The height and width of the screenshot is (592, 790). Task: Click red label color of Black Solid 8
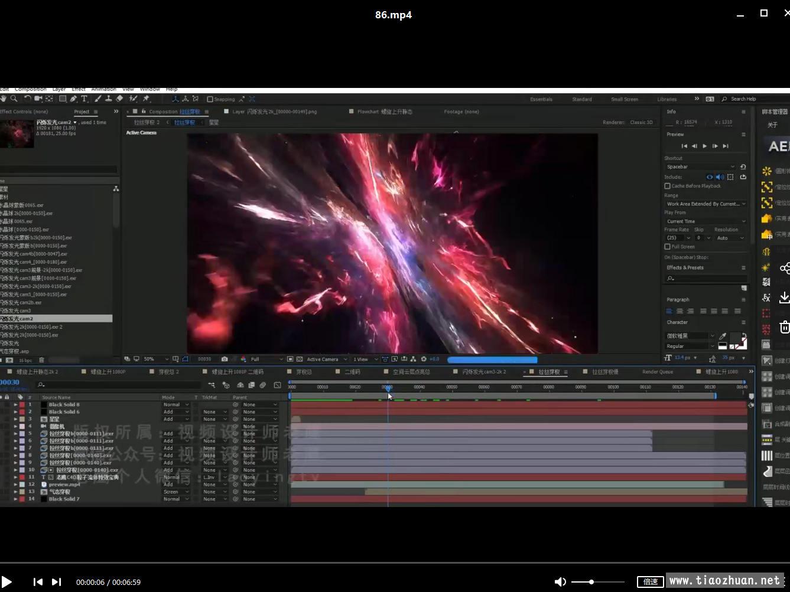22,405
